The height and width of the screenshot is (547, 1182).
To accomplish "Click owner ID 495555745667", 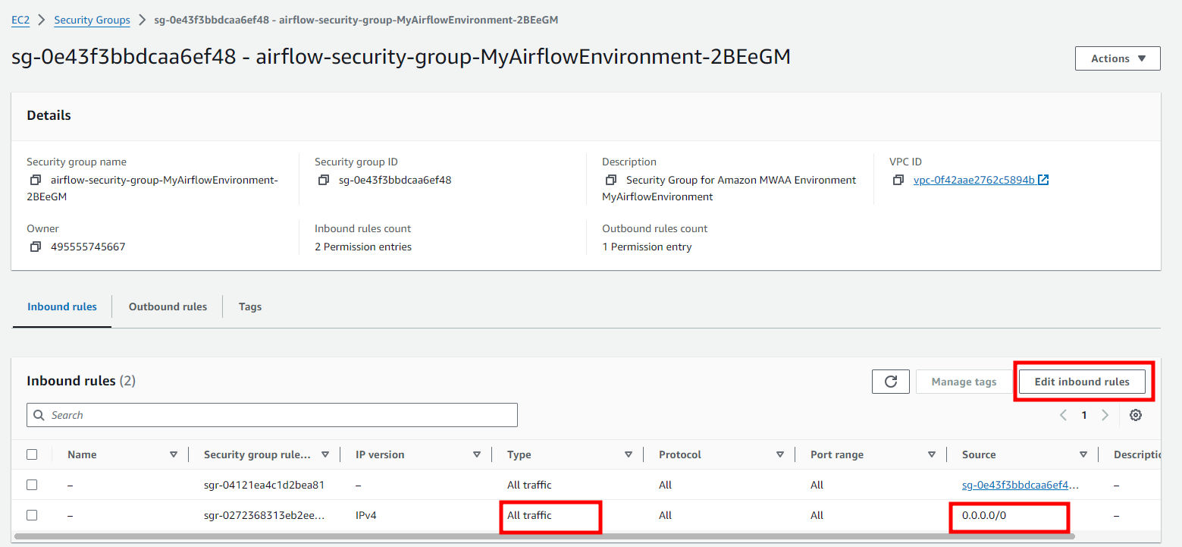I will pos(88,247).
